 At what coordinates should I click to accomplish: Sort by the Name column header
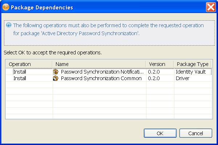point(62,64)
